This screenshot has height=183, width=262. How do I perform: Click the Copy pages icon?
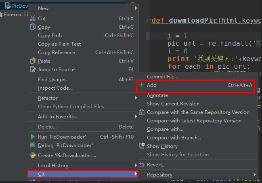[x=33, y=27]
